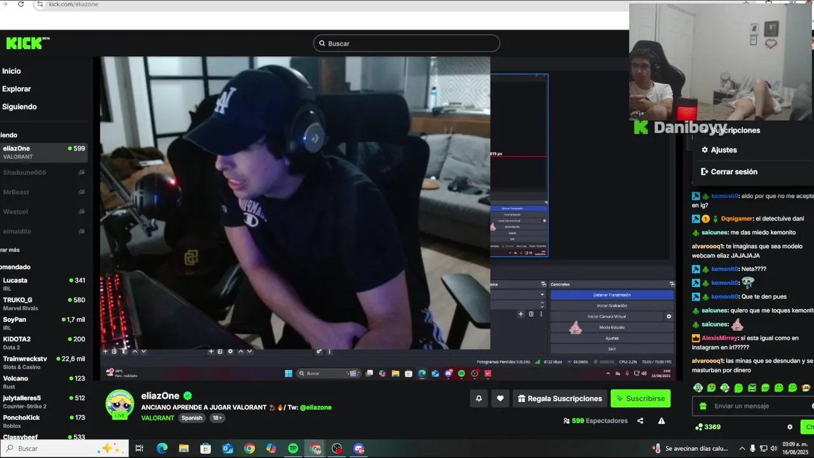This screenshot has width=814, height=458.
Task: Open File Explorer from the taskbar
Action: 184,448
